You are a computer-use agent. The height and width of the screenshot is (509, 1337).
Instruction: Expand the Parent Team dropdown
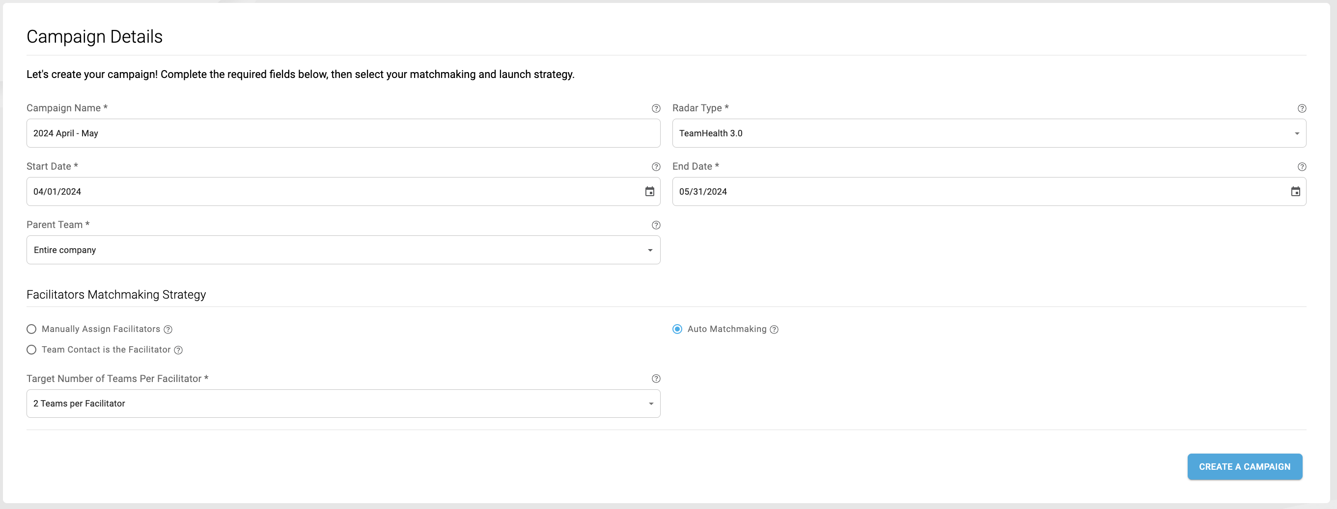343,250
